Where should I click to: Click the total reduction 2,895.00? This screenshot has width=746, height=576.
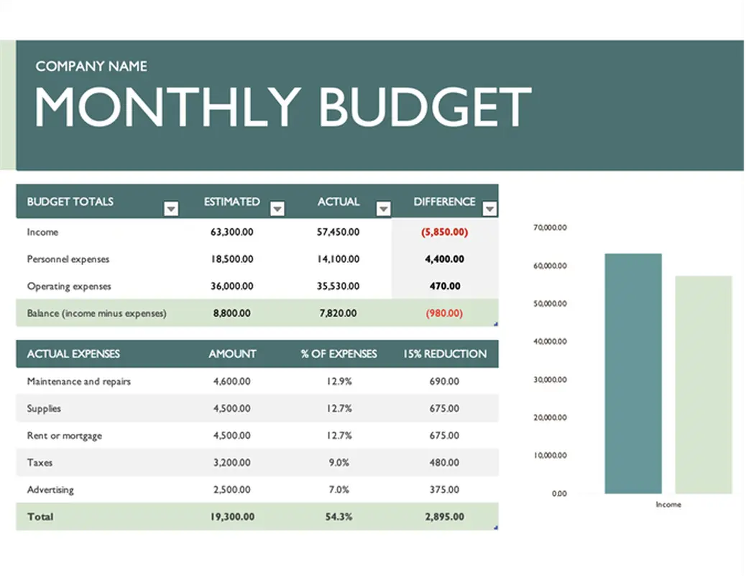point(444,517)
